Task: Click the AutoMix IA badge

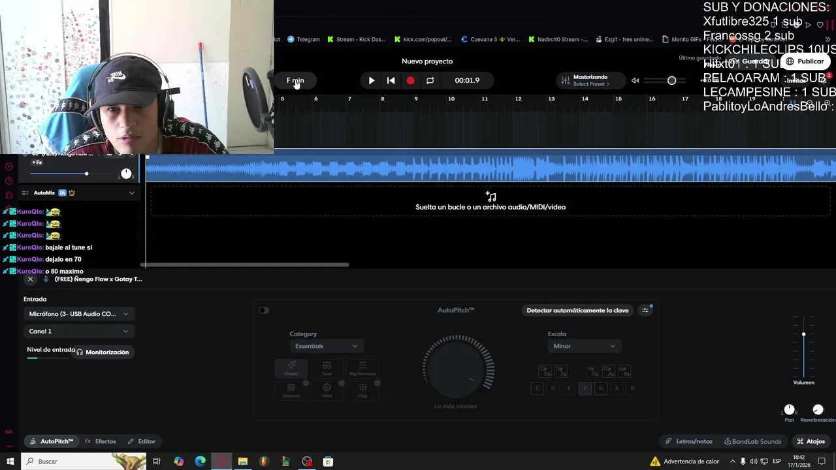Action: pos(62,193)
